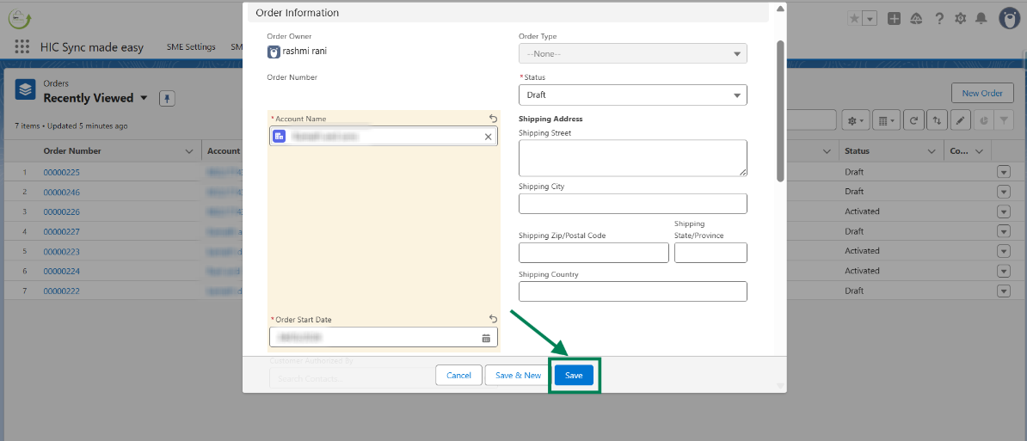Click the dialog's vertical scrollbar thumb

point(781,110)
